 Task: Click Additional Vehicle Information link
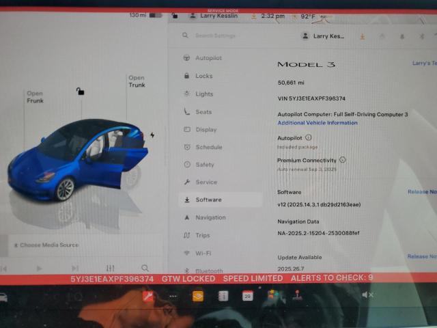pos(317,123)
